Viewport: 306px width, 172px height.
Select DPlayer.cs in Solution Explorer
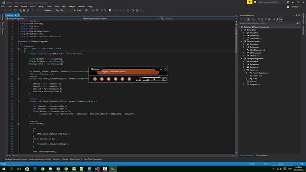coord(254,56)
